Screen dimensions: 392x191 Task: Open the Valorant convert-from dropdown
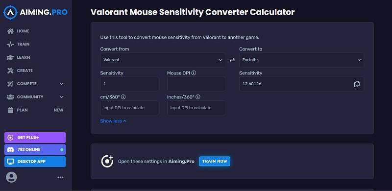tap(163, 60)
